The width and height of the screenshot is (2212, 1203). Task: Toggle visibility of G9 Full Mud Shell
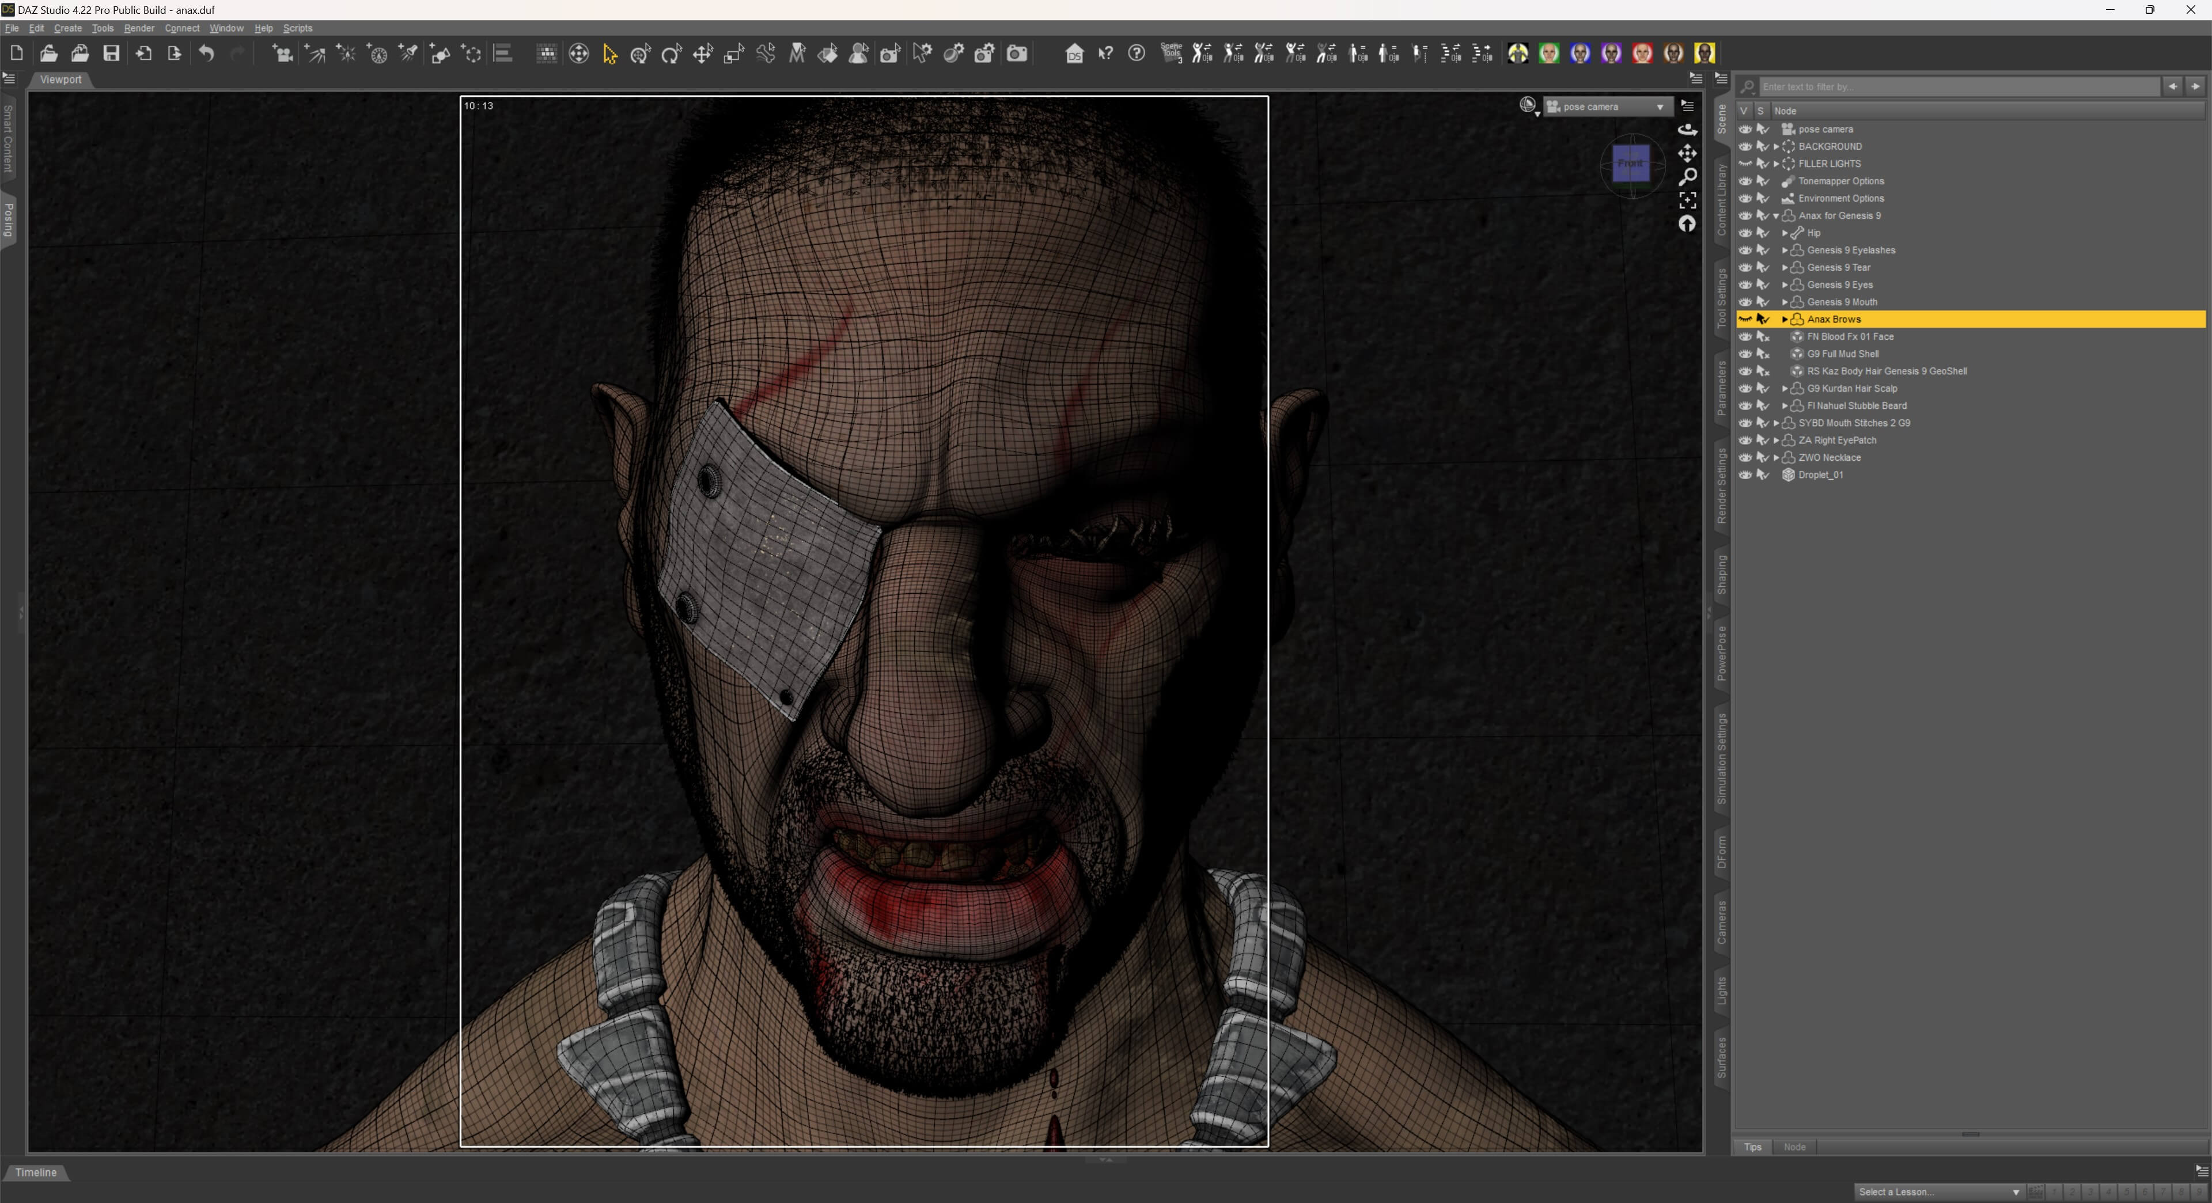1745,354
